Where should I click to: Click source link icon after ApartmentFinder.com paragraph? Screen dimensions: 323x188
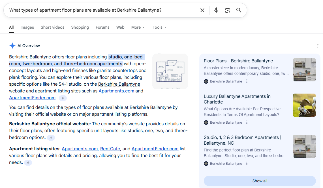coord(63,98)
